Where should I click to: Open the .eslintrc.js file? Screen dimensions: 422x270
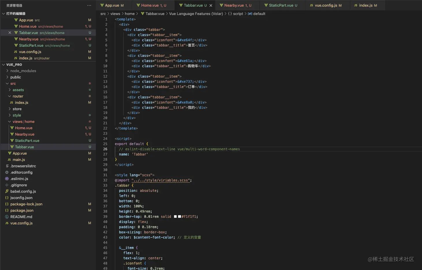[48, 179]
